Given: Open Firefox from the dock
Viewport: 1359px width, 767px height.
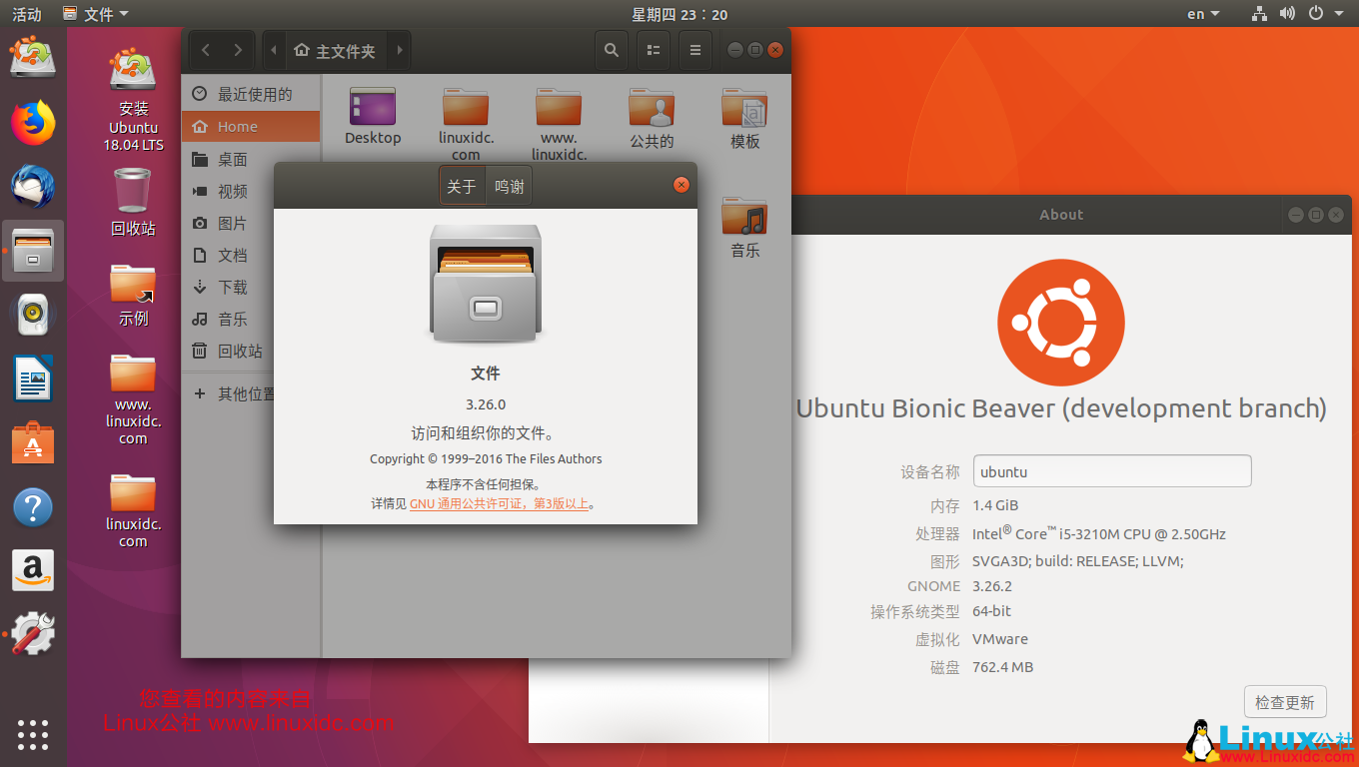Looking at the screenshot, I should 33,123.
